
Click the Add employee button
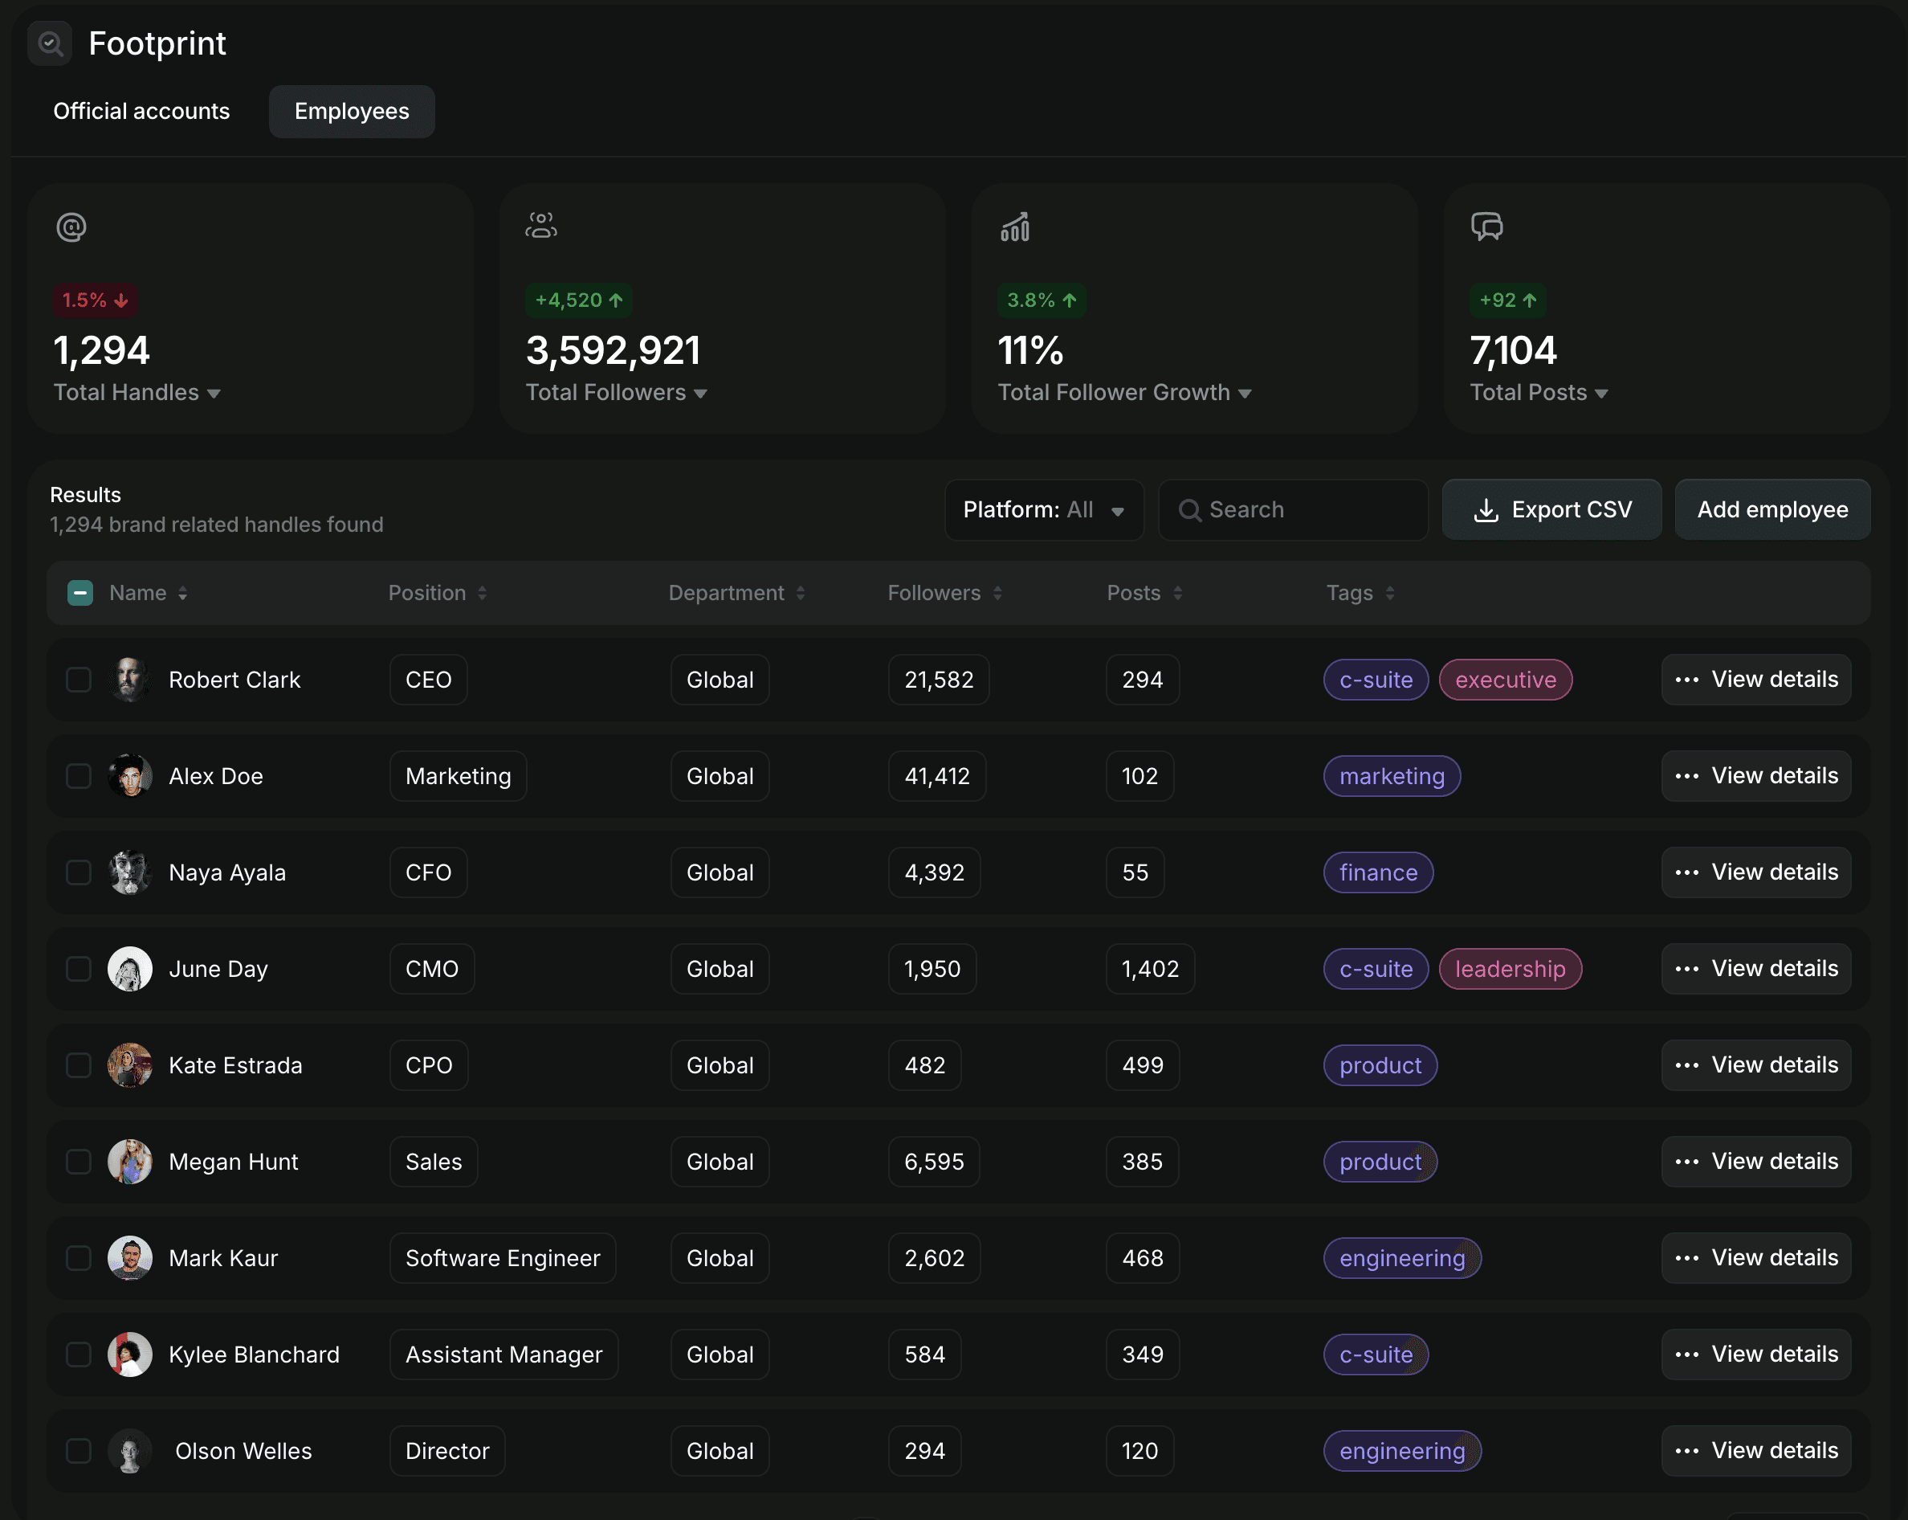(x=1771, y=510)
